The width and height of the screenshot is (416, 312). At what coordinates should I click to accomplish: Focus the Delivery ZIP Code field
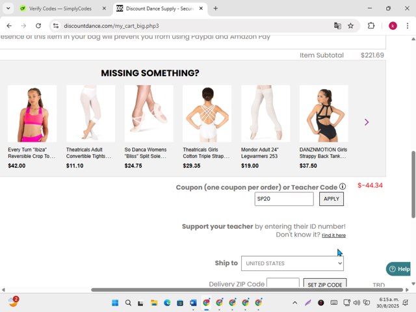click(x=283, y=283)
